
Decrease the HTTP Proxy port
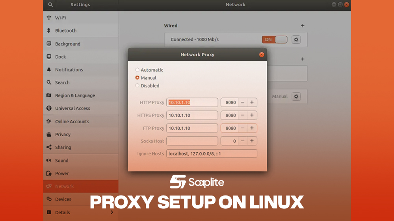pos(243,102)
